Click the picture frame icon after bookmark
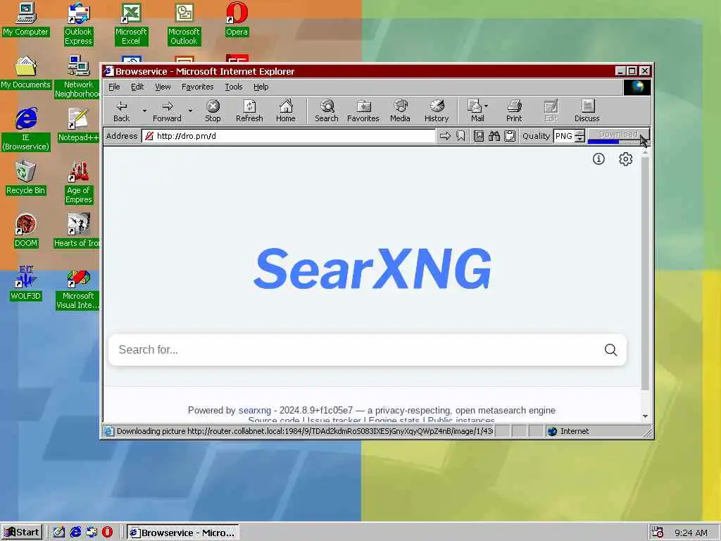Screen dimensions: 721x541 click(x=479, y=136)
